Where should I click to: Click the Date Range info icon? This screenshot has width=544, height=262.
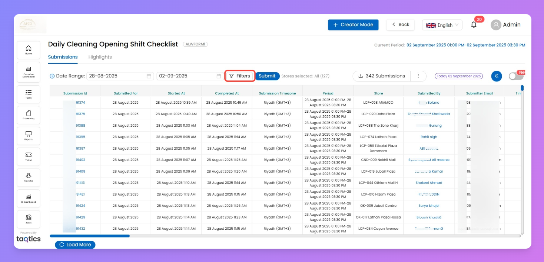tap(52, 76)
